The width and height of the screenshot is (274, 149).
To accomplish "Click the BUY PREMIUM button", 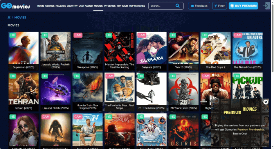I will click(x=243, y=6).
